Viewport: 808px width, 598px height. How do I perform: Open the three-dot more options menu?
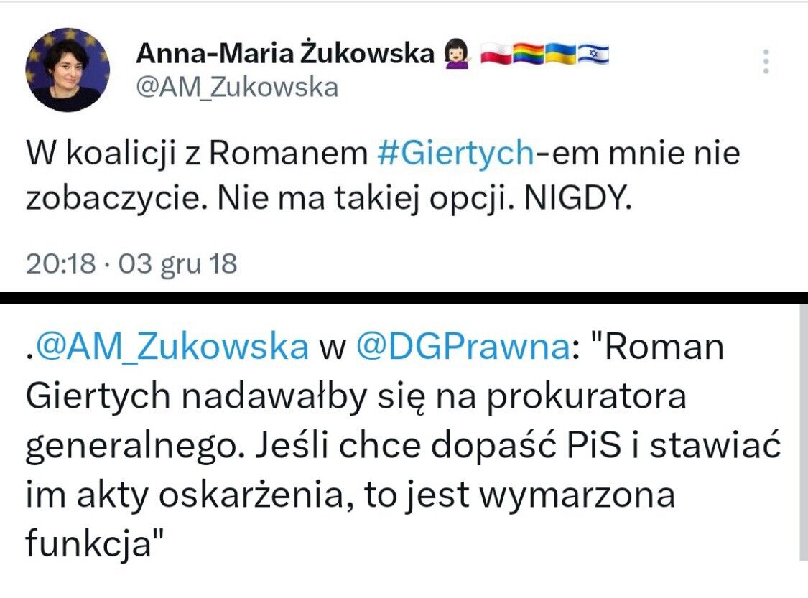(x=766, y=62)
